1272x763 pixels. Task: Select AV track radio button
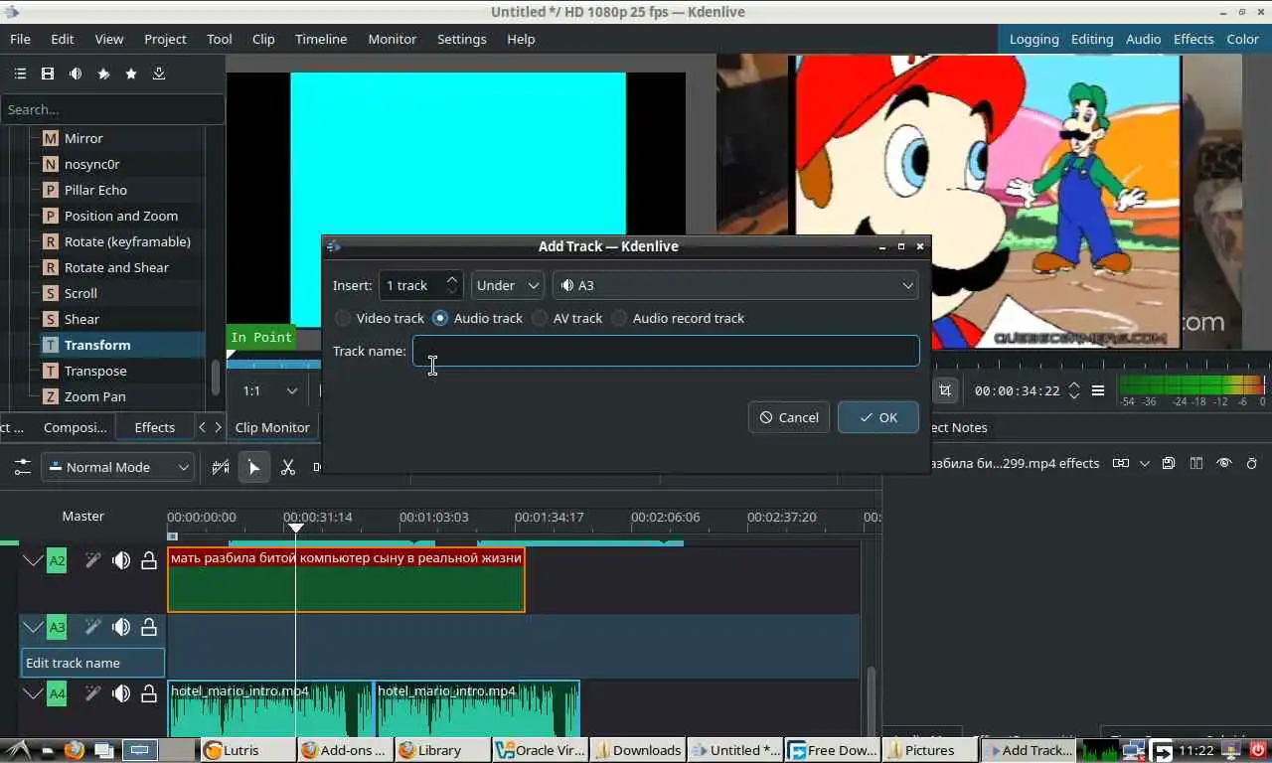(x=540, y=318)
